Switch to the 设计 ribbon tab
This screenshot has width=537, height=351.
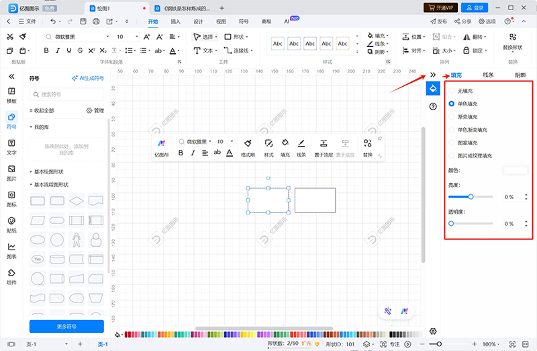198,22
